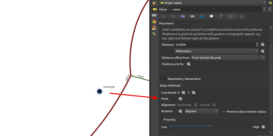This screenshot has width=273, height=136.
Task: Click the dark point feature on the map
Action: pos(99,91)
